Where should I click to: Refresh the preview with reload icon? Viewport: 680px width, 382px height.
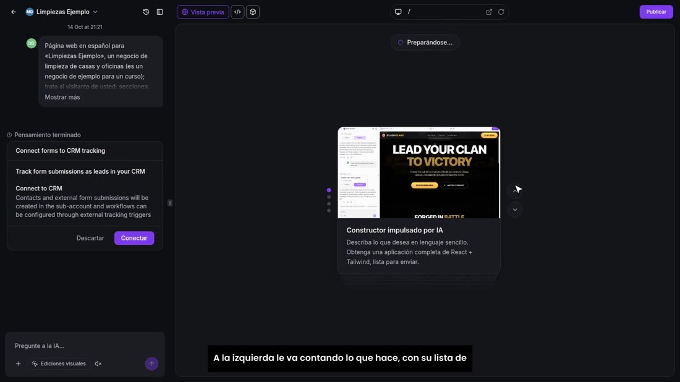(x=501, y=12)
